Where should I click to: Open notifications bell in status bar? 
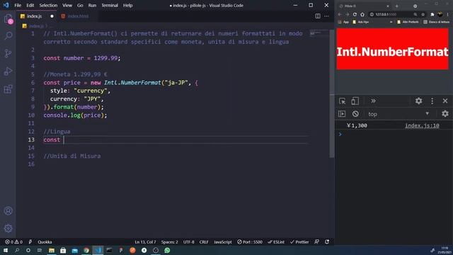[327, 242]
